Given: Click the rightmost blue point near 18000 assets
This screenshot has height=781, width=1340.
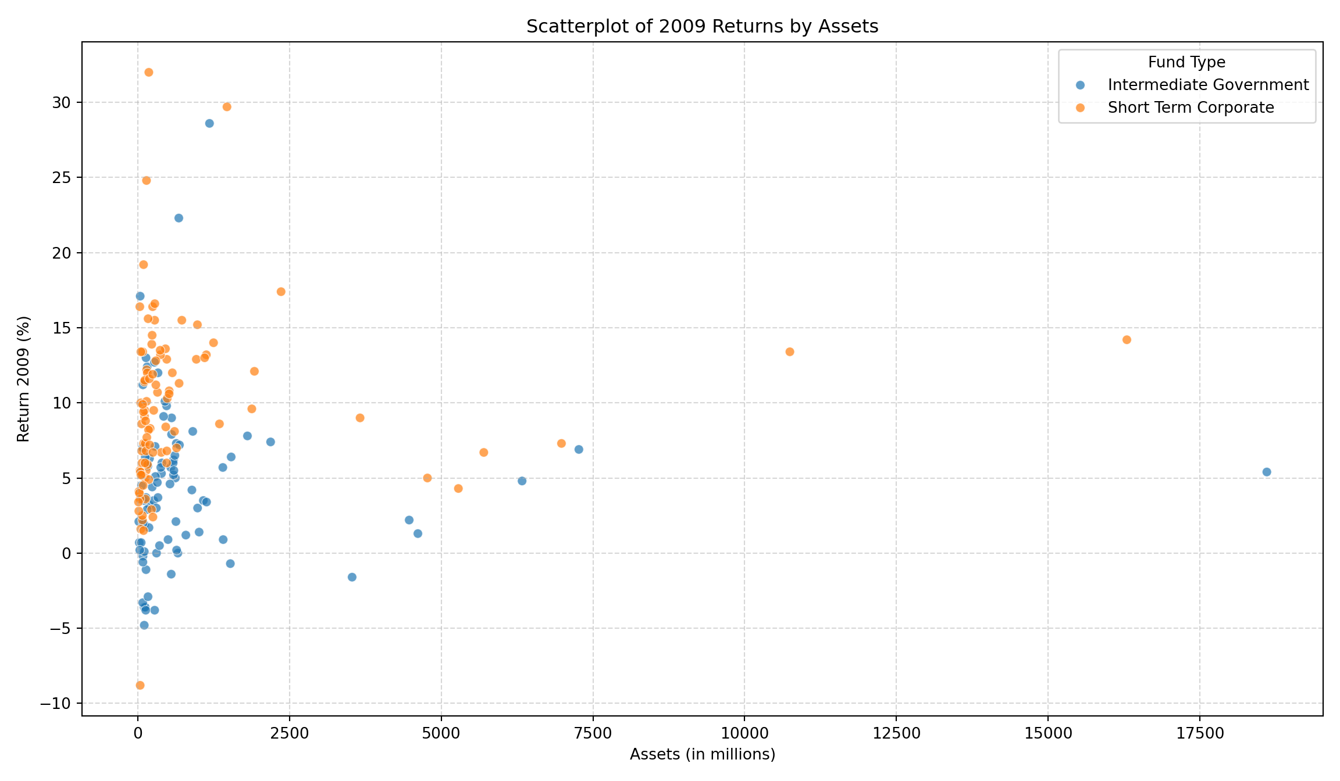Looking at the screenshot, I should (1267, 472).
